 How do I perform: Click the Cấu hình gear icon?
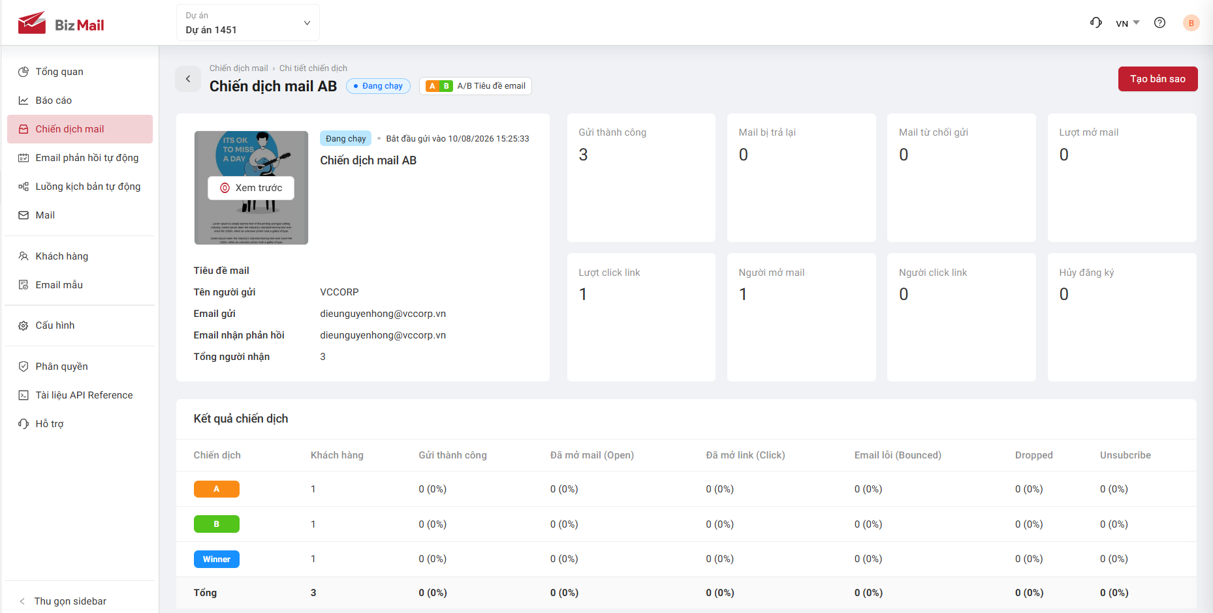pos(24,325)
